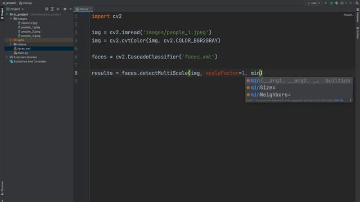Click completion popup Next Tip link
The image size is (360, 202).
339,100
